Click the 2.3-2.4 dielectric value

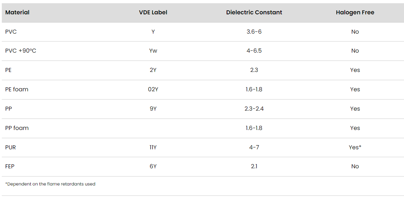[254, 109]
